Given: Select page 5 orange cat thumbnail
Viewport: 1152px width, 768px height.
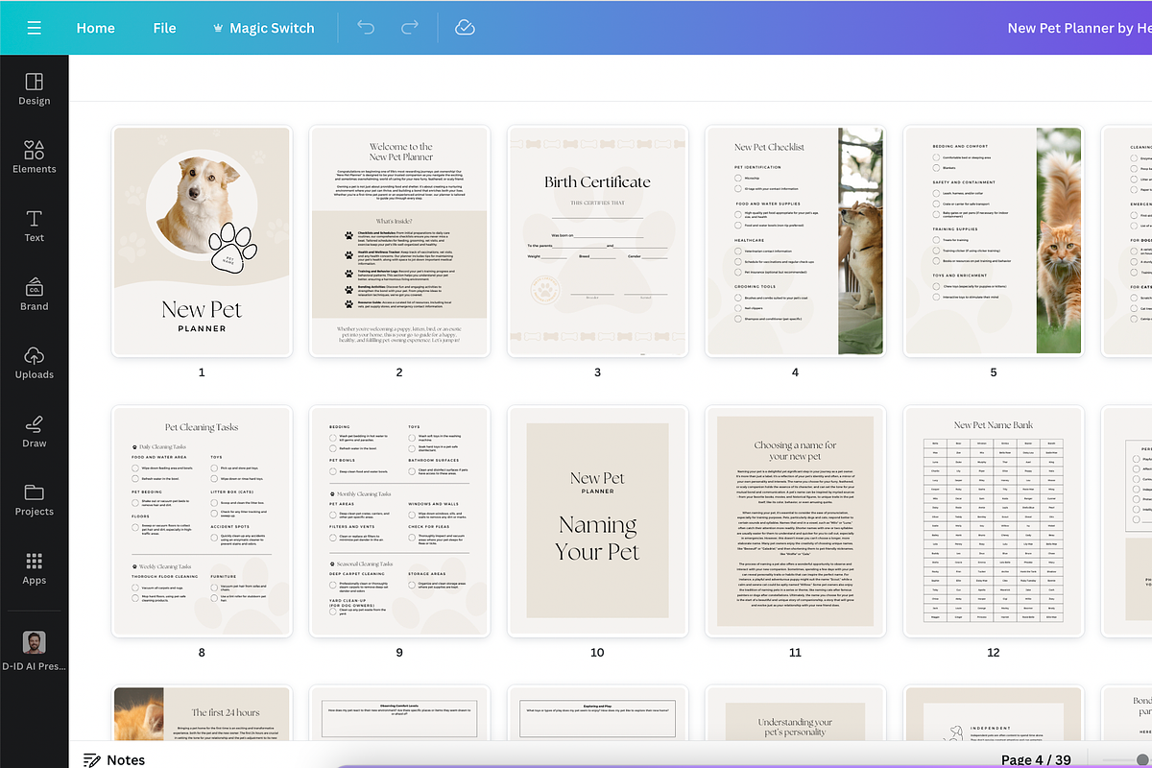Looking at the screenshot, I should (994, 241).
